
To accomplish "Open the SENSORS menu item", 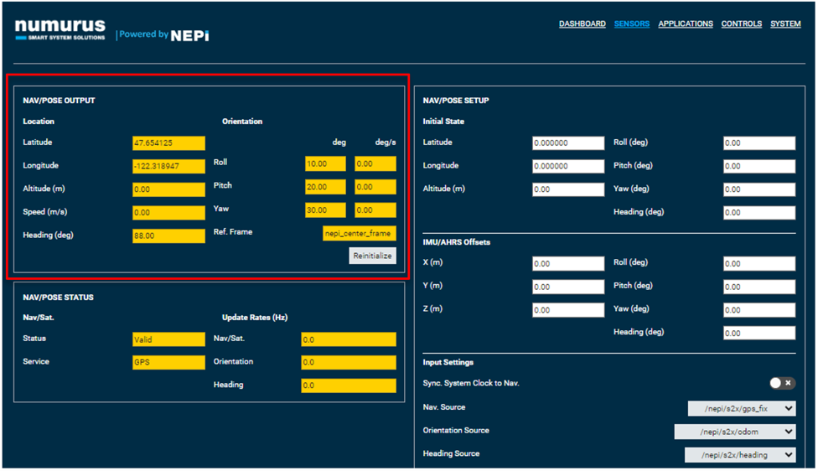I will [632, 24].
